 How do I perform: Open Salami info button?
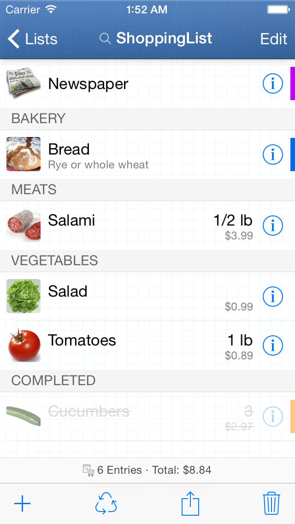pyautogui.click(x=272, y=226)
